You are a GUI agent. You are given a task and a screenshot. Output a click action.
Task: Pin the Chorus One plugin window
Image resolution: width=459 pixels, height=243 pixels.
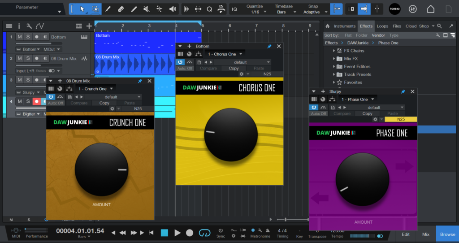269,46
